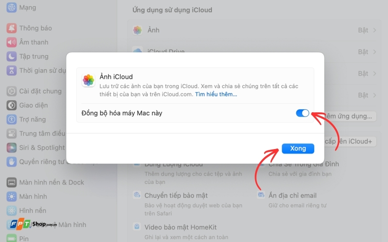Click the Chuyển tiếp bảo mật globe icon

pyautogui.click(x=137, y=195)
